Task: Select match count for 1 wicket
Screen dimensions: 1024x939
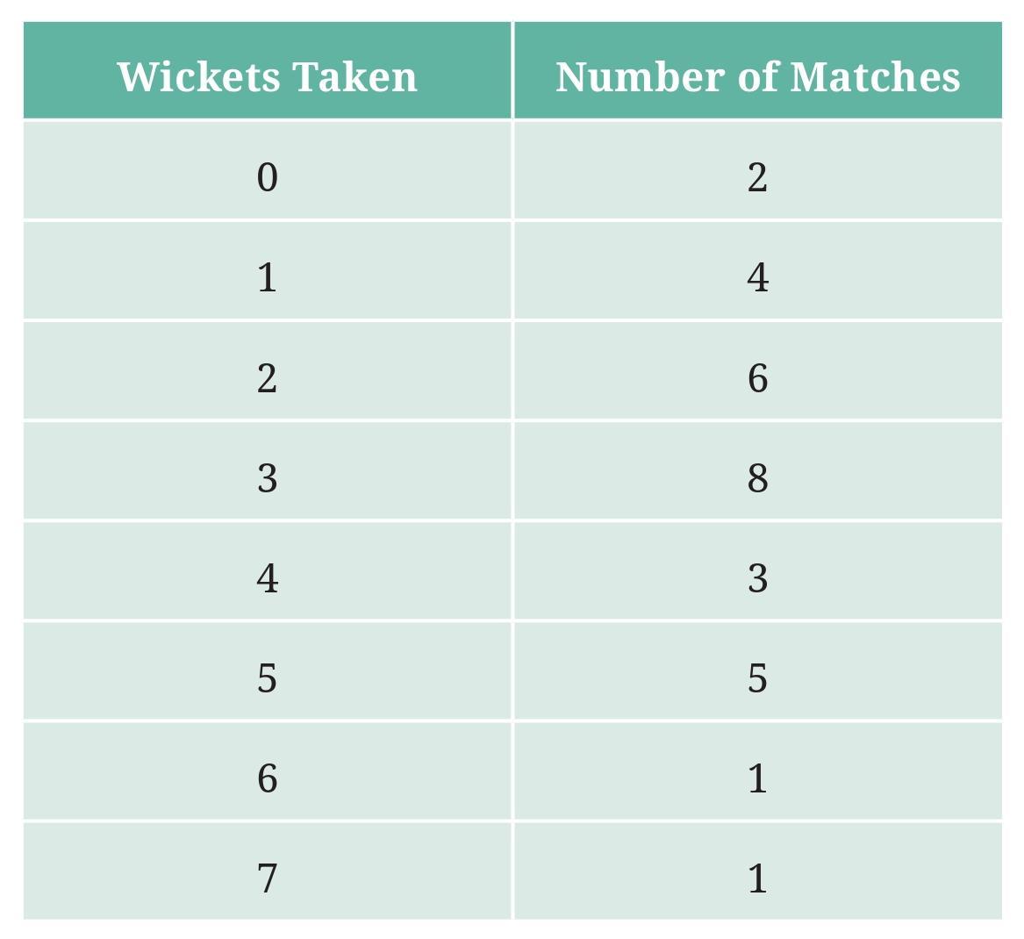Action: 757,277
